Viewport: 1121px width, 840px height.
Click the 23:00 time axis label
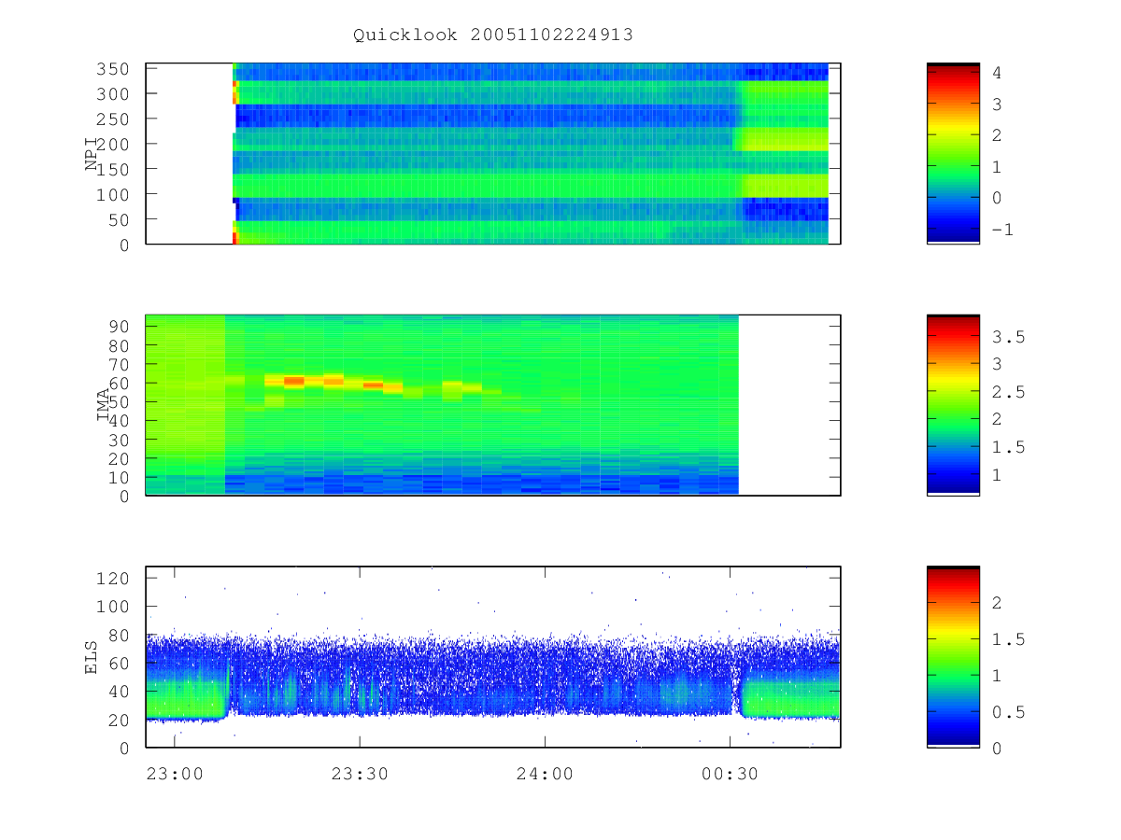pyautogui.click(x=175, y=773)
